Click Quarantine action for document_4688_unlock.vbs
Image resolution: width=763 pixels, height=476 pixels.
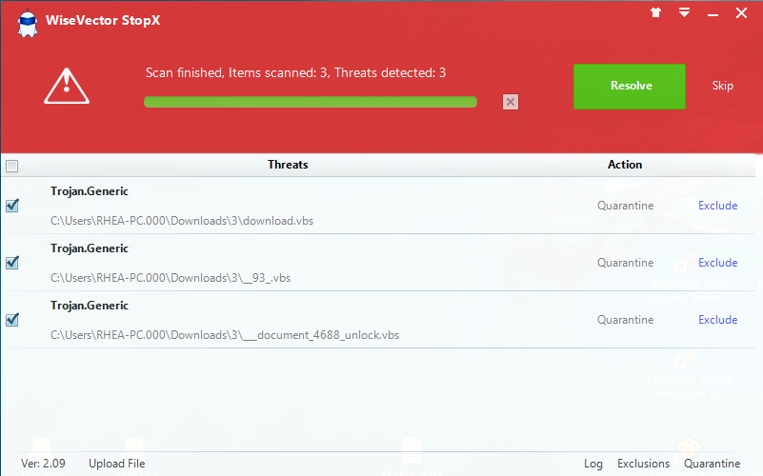point(625,320)
